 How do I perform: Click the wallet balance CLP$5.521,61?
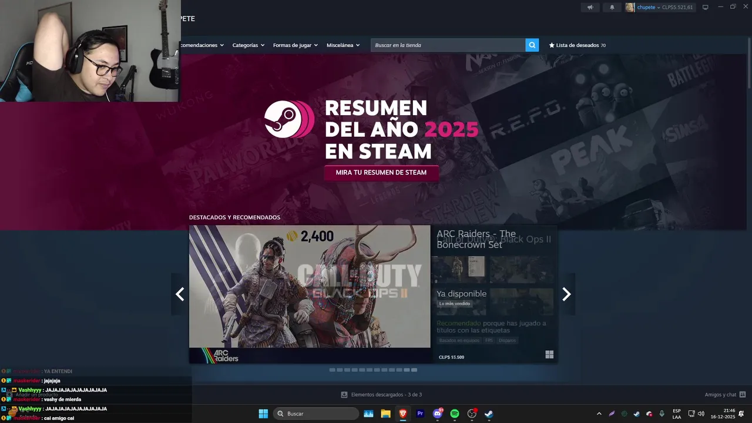677,7
